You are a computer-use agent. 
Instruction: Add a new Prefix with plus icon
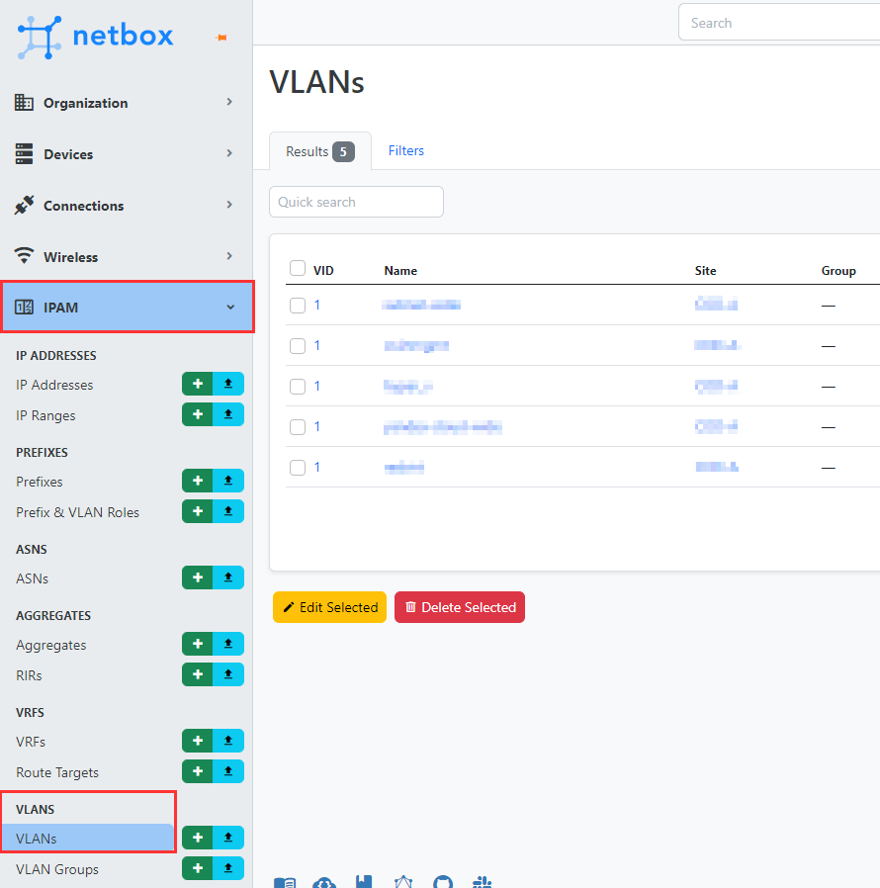pyautogui.click(x=197, y=481)
